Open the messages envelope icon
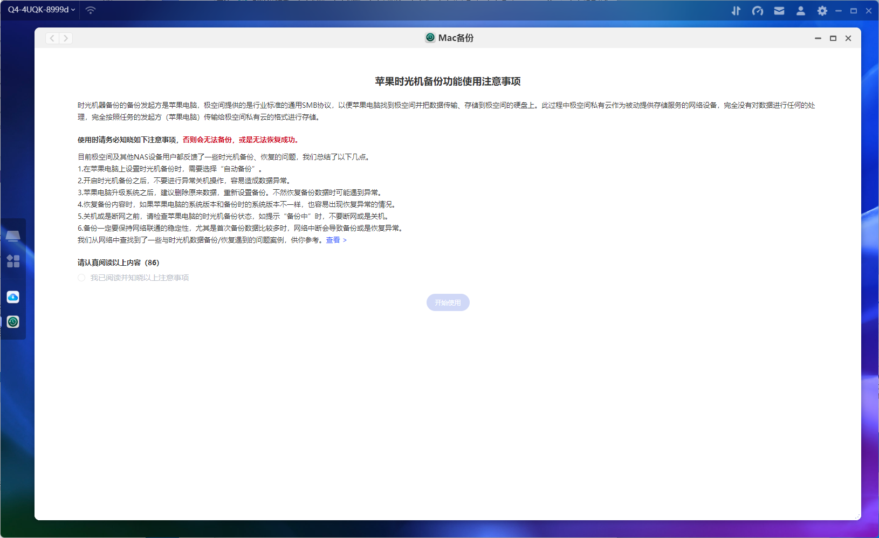The image size is (879, 538). pyautogui.click(x=779, y=11)
